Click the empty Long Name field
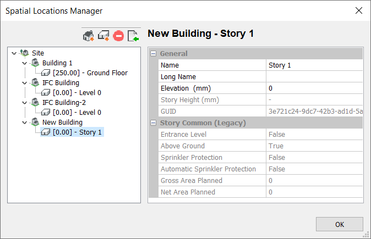The image size is (371, 239). pyautogui.click(x=314, y=77)
